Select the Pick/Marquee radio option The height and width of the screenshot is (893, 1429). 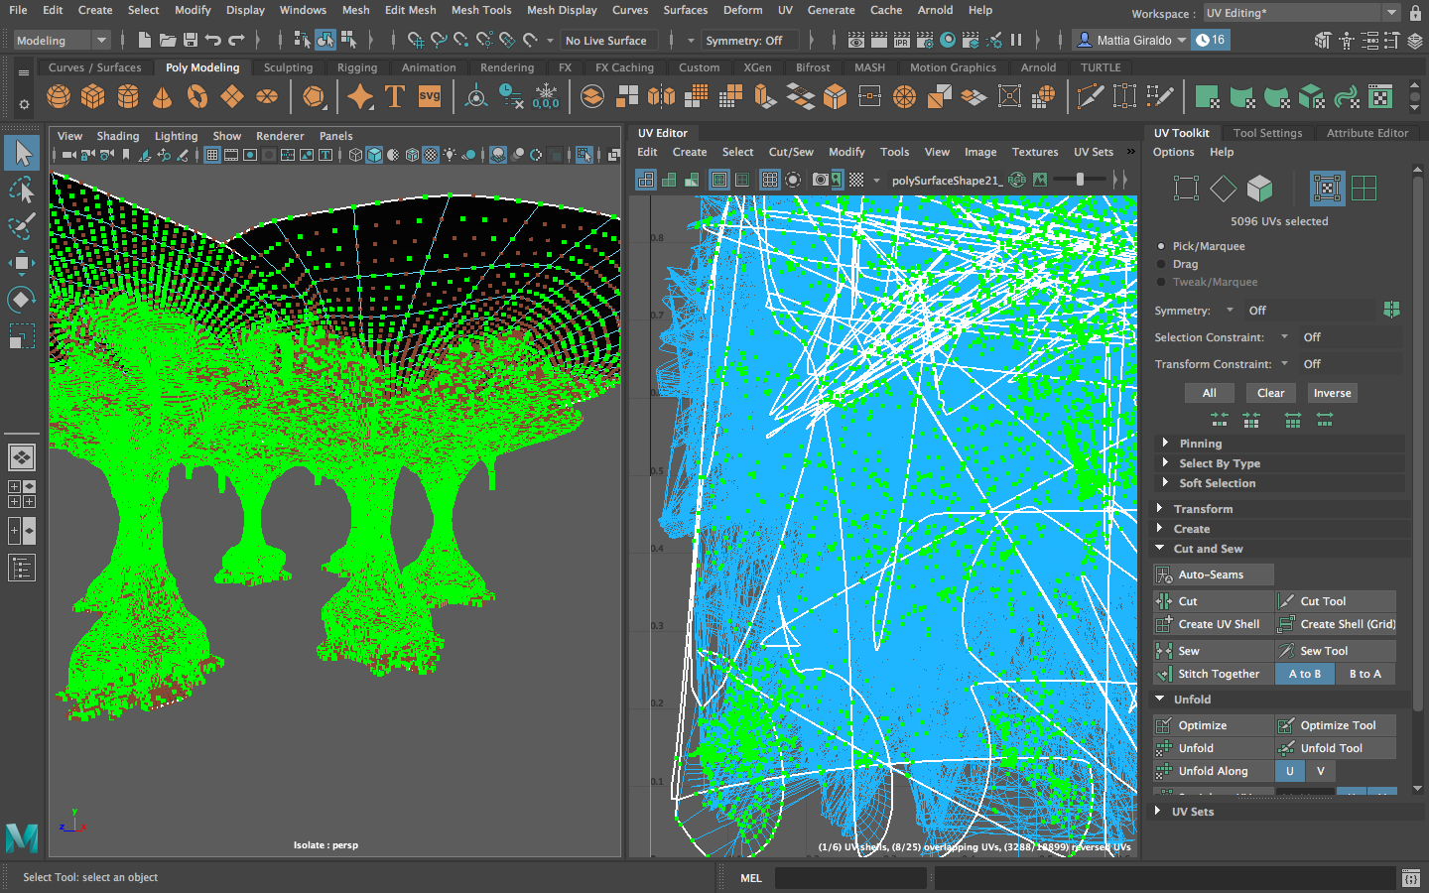coord(1161,246)
